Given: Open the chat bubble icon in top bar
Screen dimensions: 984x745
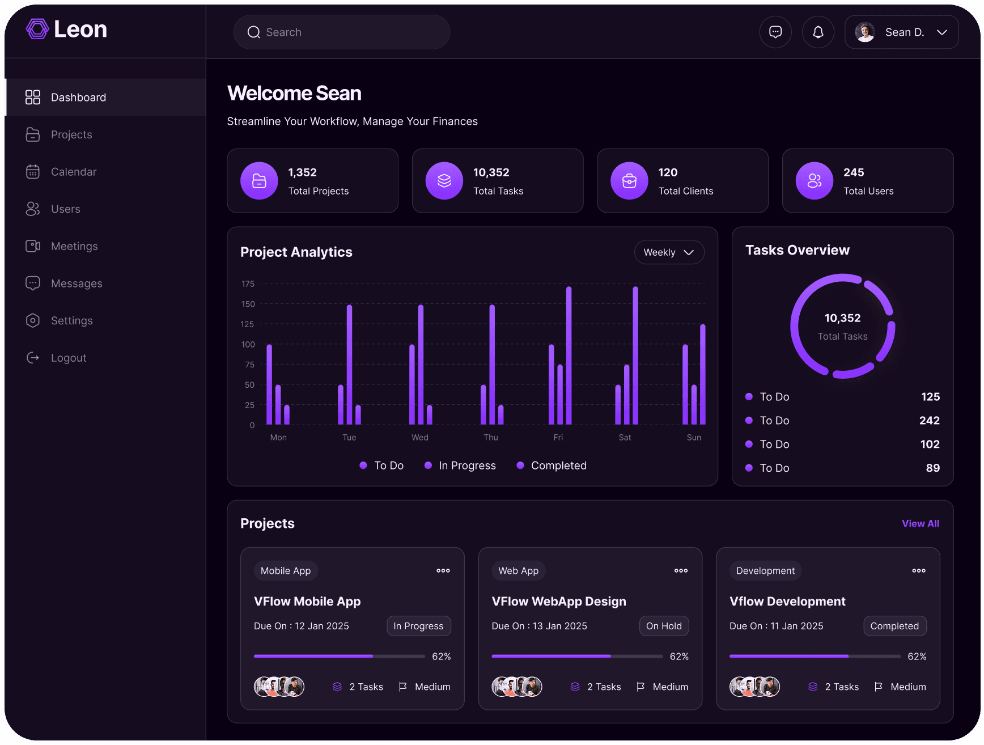Looking at the screenshot, I should point(775,32).
